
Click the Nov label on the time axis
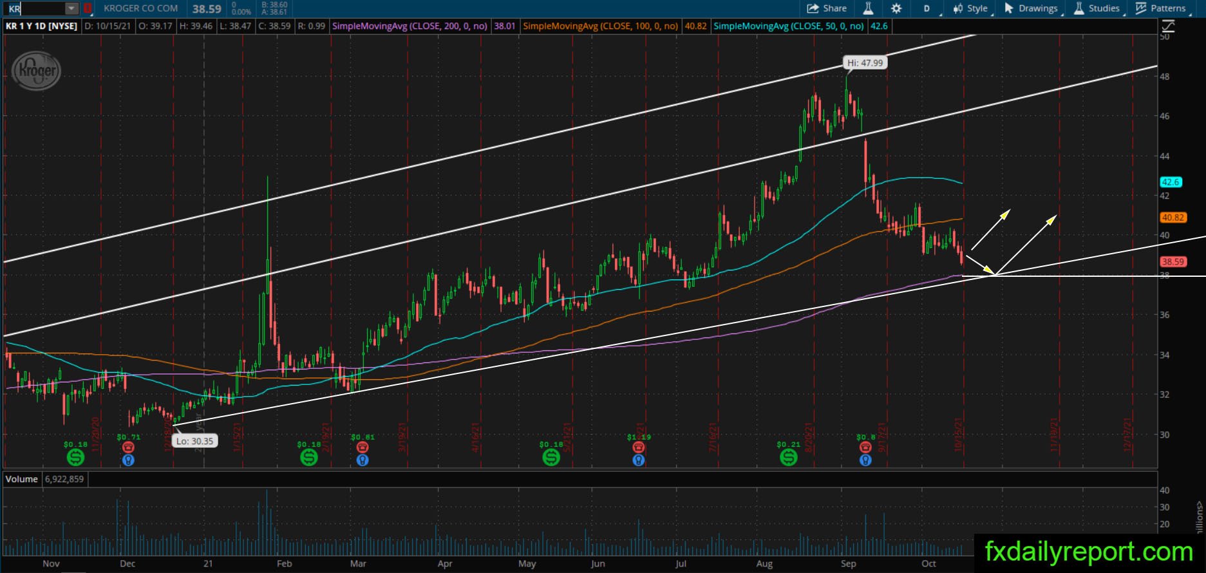[x=51, y=563]
